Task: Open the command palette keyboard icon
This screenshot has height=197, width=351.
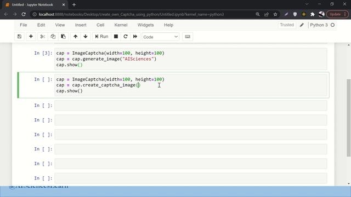Action: pyautogui.click(x=188, y=37)
